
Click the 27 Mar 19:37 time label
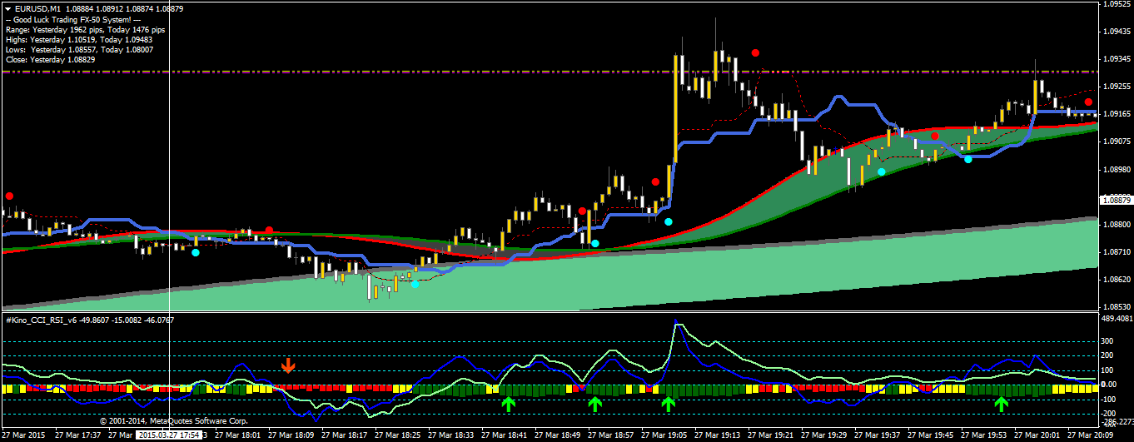point(878,434)
